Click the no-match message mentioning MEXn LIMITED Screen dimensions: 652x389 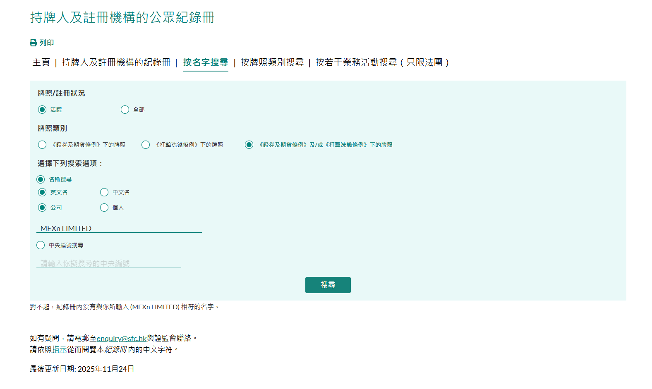125,307
